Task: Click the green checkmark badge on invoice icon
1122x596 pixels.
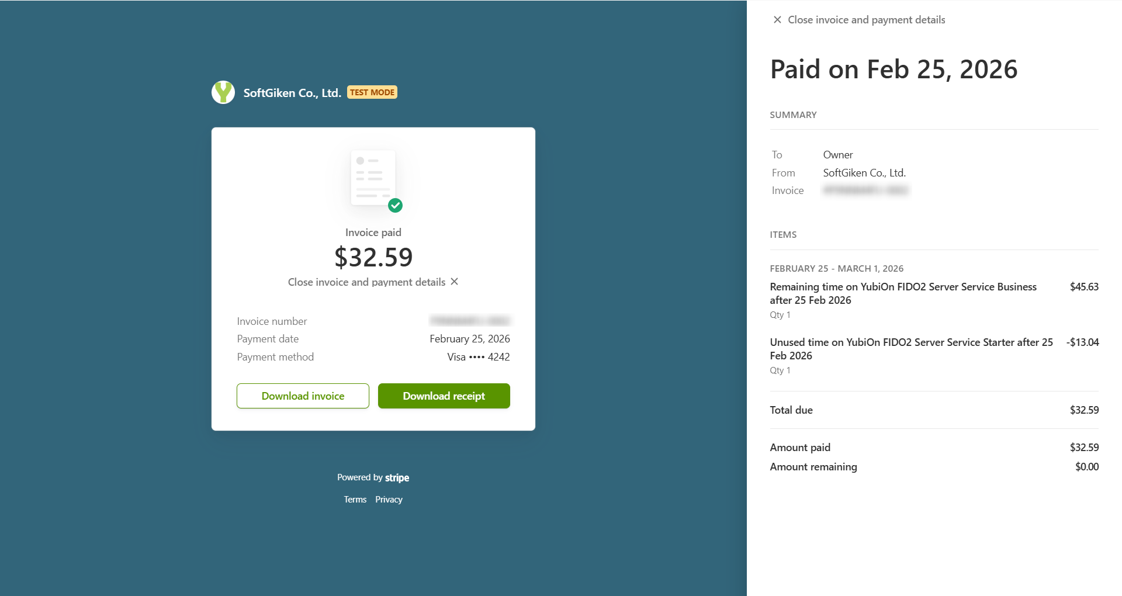Action: coord(396,205)
